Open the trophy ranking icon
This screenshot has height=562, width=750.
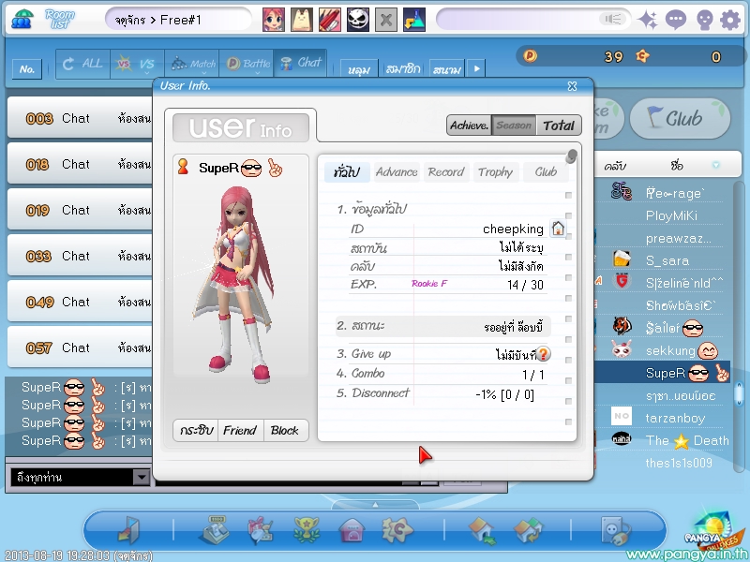point(307,530)
